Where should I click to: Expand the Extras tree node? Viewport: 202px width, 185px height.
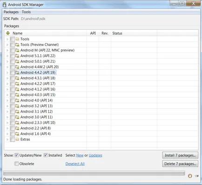(x=7, y=139)
